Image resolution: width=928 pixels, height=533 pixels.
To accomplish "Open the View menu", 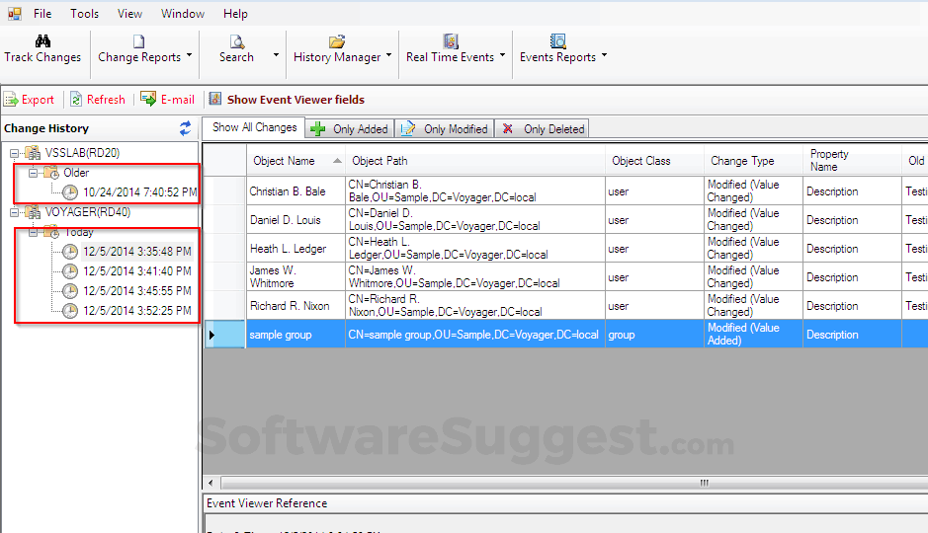I will 129,14.
